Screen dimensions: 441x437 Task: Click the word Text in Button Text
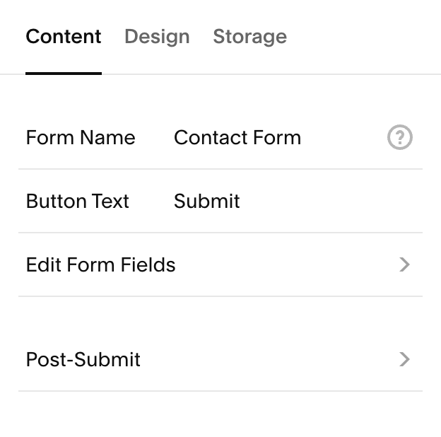[110, 202]
